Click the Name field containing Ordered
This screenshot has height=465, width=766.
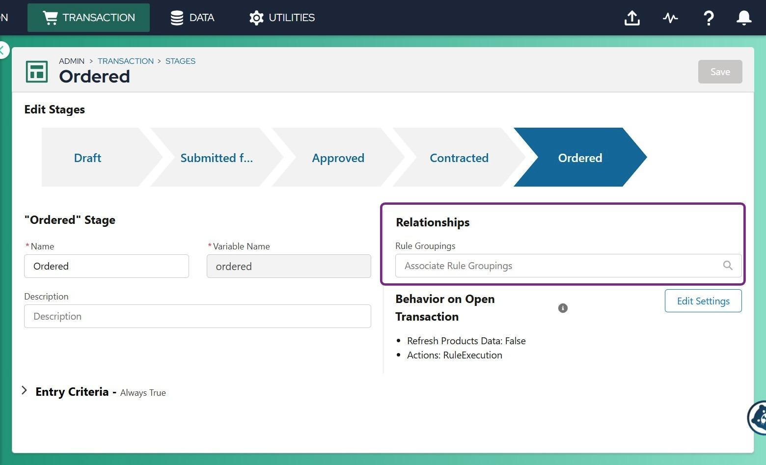(x=107, y=266)
